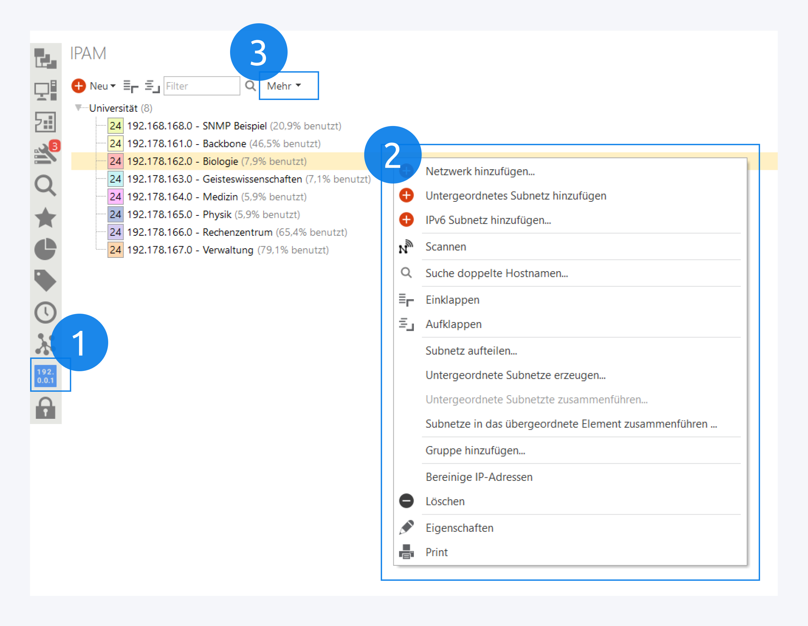The width and height of the screenshot is (808, 626).
Task: Click the collapse tree toolbar icon
Action: pyautogui.click(x=130, y=86)
